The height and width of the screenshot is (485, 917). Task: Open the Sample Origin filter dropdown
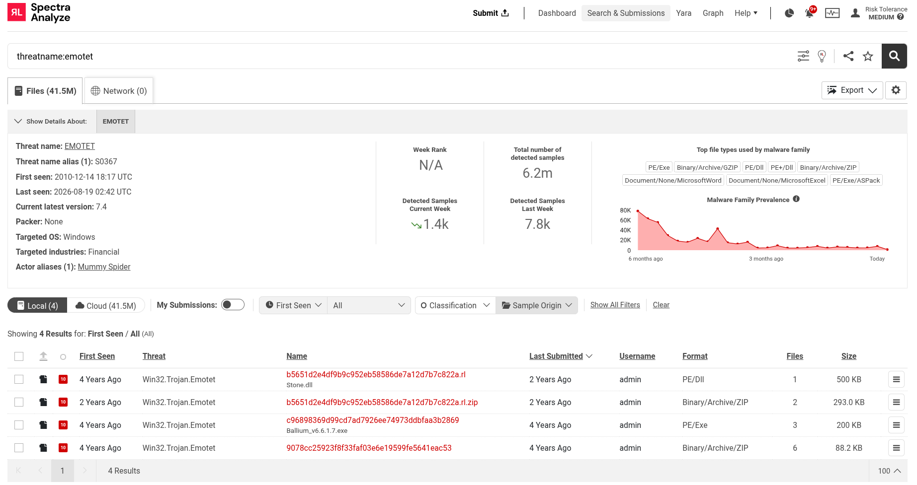point(537,305)
